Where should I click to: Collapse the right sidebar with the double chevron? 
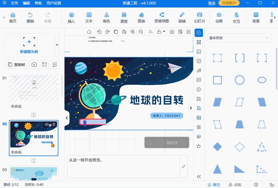[x=199, y=176]
